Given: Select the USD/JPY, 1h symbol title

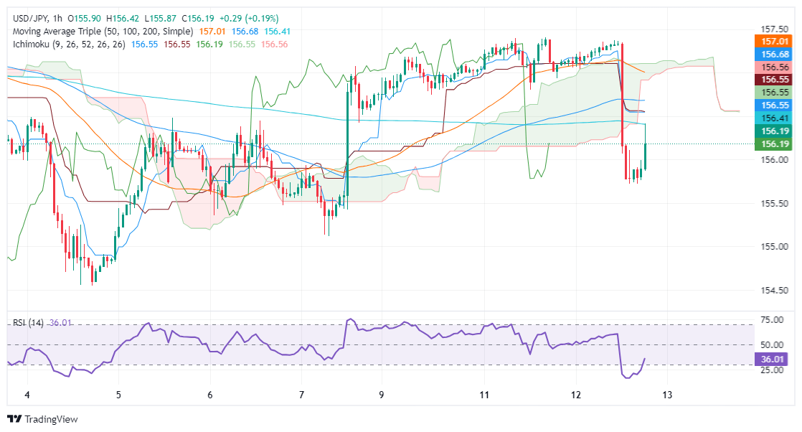Looking at the screenshot, I should pos(39,17).
